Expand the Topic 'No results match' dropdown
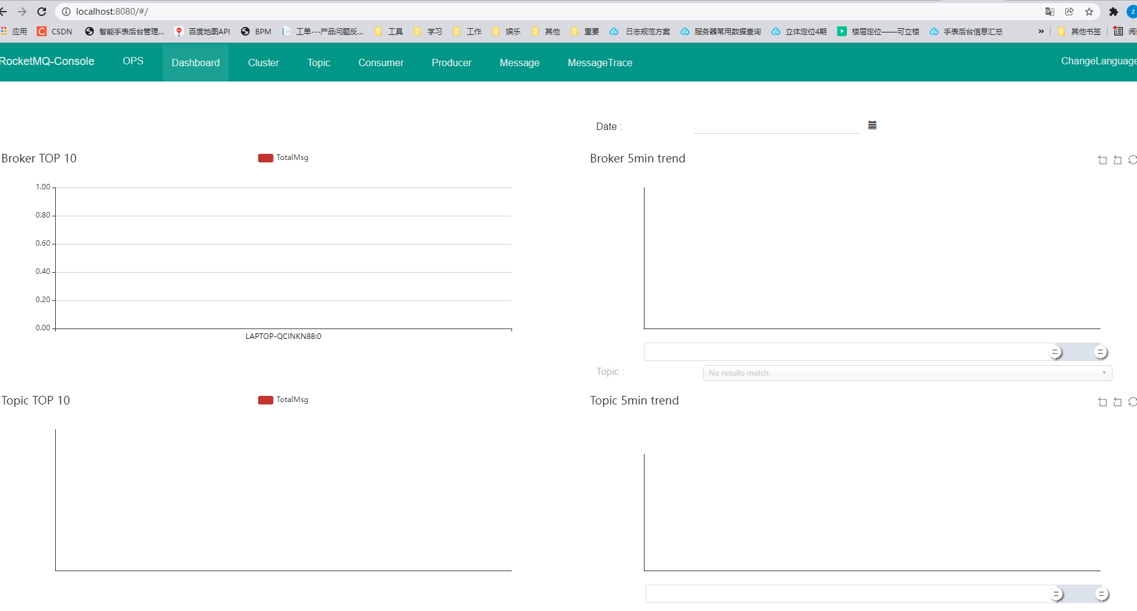 [x=908, y=373]
